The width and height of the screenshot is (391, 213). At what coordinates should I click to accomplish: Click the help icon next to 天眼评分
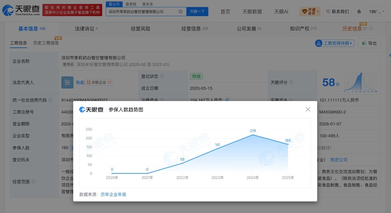pos(291,82)
